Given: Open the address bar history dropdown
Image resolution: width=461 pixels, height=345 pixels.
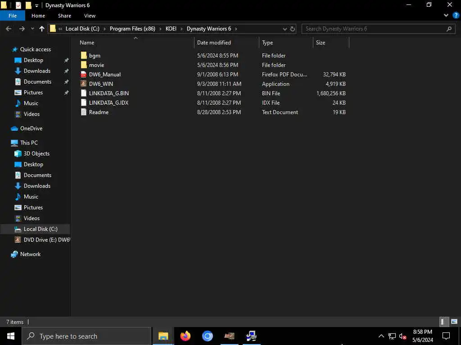Looking at the screenshot, I should pos(285,29).
